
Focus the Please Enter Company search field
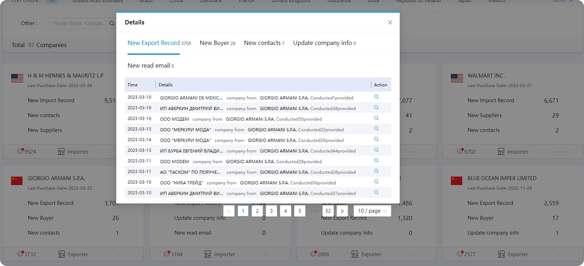79,24
